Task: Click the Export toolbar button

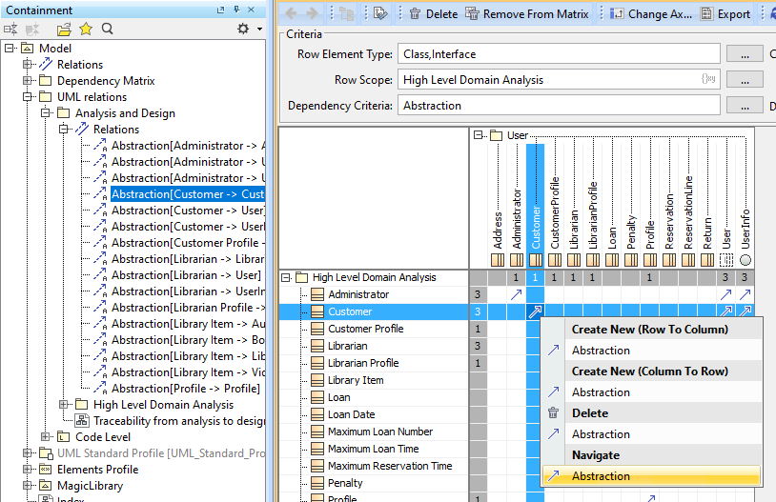Action: 725,14
